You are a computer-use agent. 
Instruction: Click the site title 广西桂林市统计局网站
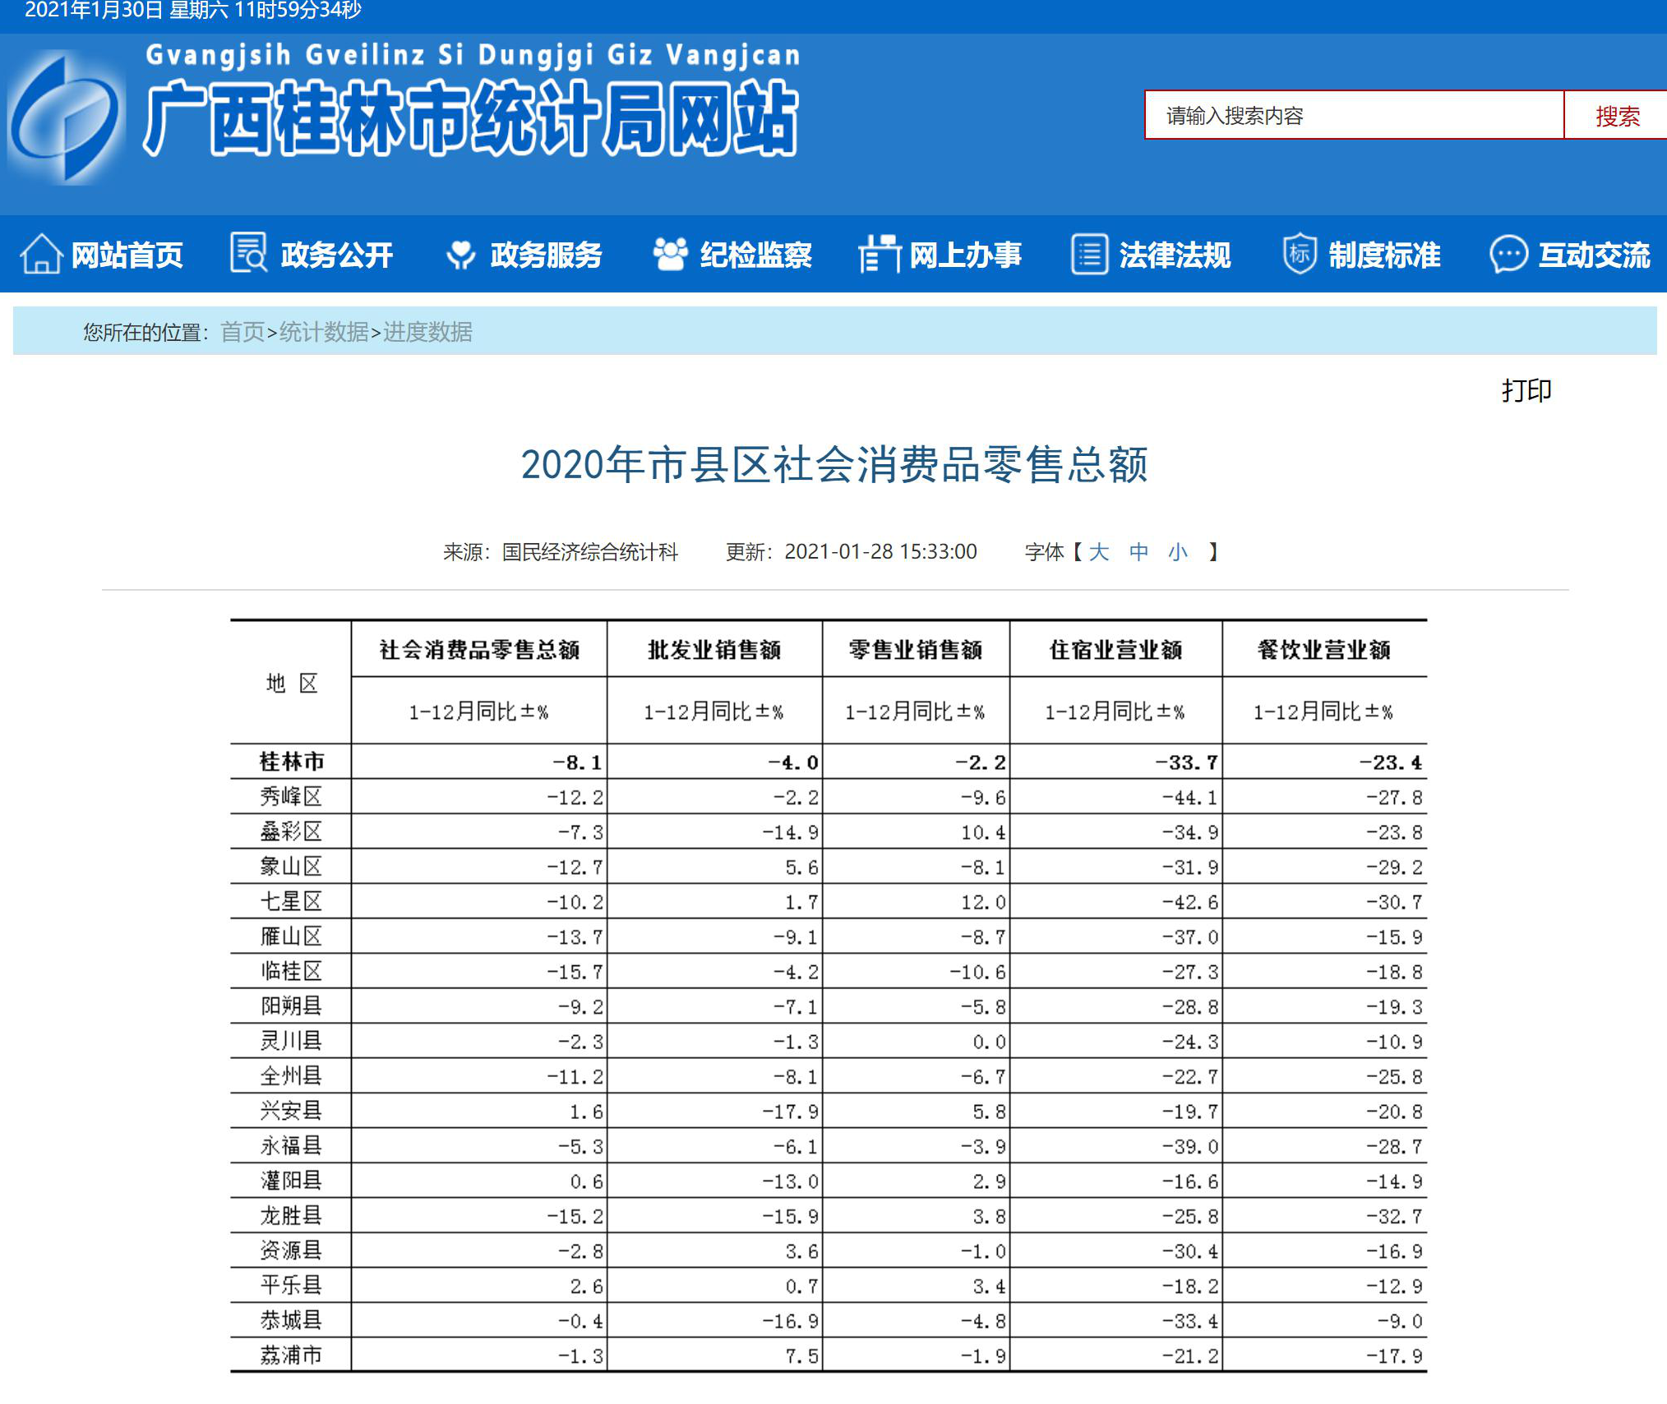pos(471,118)
